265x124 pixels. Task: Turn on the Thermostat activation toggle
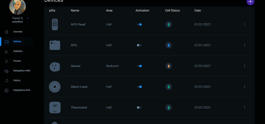pyautogui.click(x=139, y=107)
